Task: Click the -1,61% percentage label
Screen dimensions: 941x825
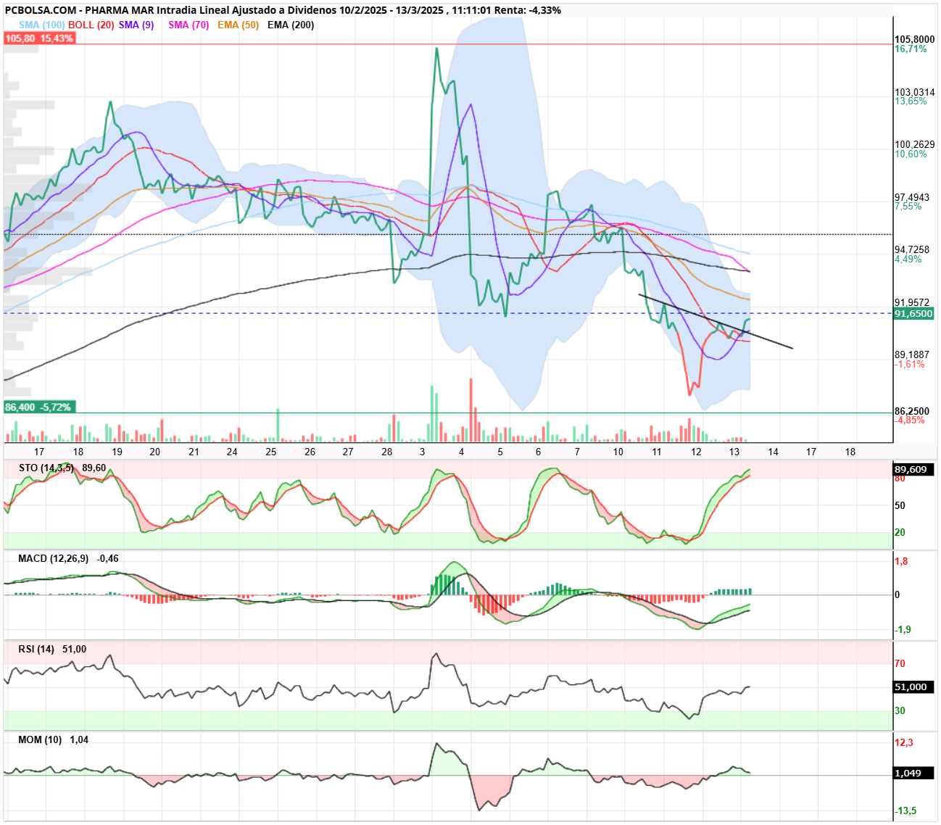Action: [x=910, y=365]
